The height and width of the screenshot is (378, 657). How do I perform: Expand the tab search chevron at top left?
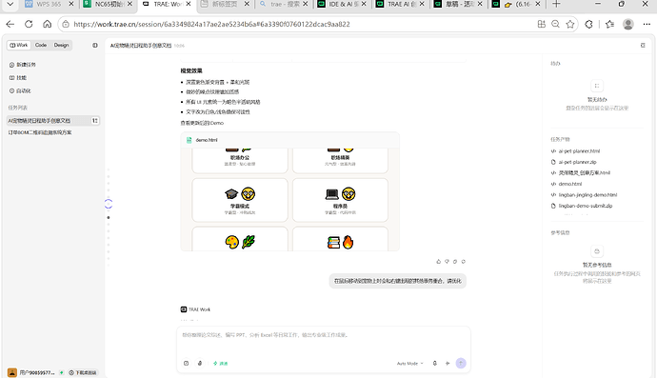[10, 4]
